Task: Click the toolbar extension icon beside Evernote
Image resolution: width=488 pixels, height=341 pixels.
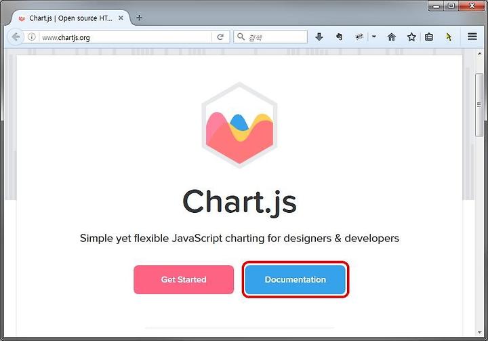Action: tap(359, 37)
